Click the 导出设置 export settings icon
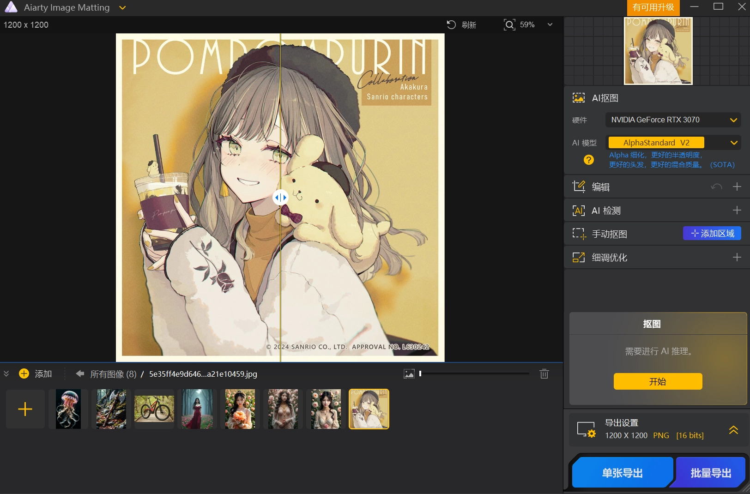This screenshot has height=494, width=750. (x=587, y=429)
